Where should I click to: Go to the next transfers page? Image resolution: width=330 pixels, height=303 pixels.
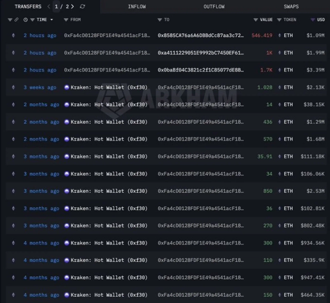pos(73,7)
